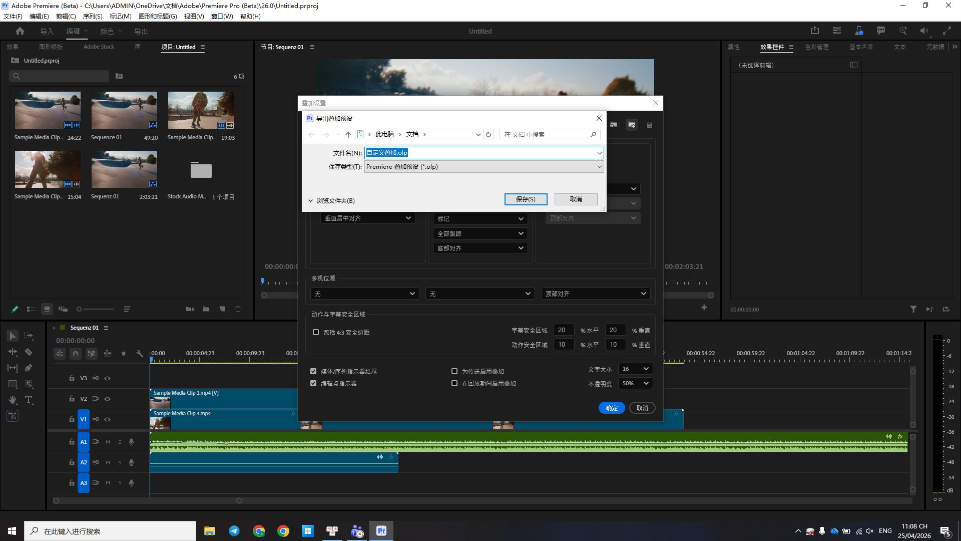Image resolution: width=961 pixels, height=541 pixels.
Task: Switch project panel to freeform view
Action: 63,309
